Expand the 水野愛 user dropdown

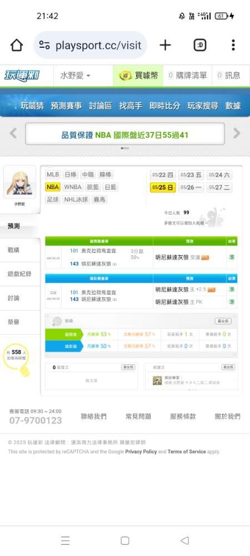(x=75, y=76)
